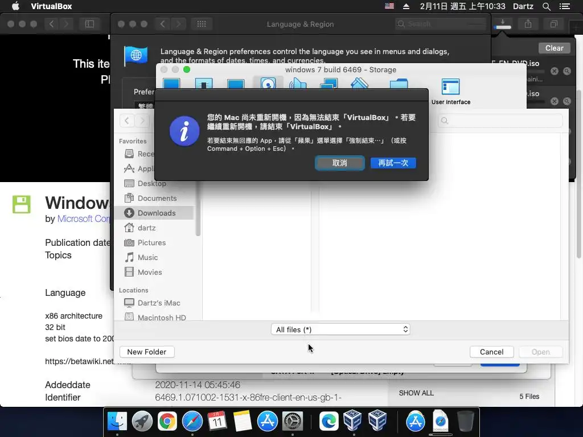583x437 pixels.
Task: Open the Apple menu
Action: point(15,6)
